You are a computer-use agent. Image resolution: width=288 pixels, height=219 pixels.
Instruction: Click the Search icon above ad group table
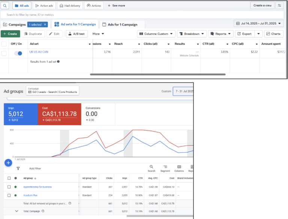click(x=151, y=168)
